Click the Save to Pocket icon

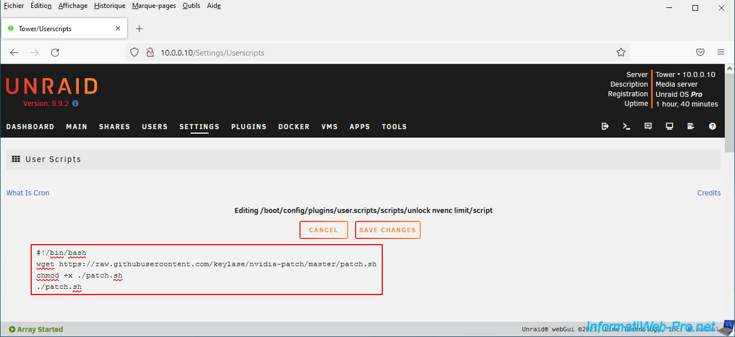tap(700, 52)
